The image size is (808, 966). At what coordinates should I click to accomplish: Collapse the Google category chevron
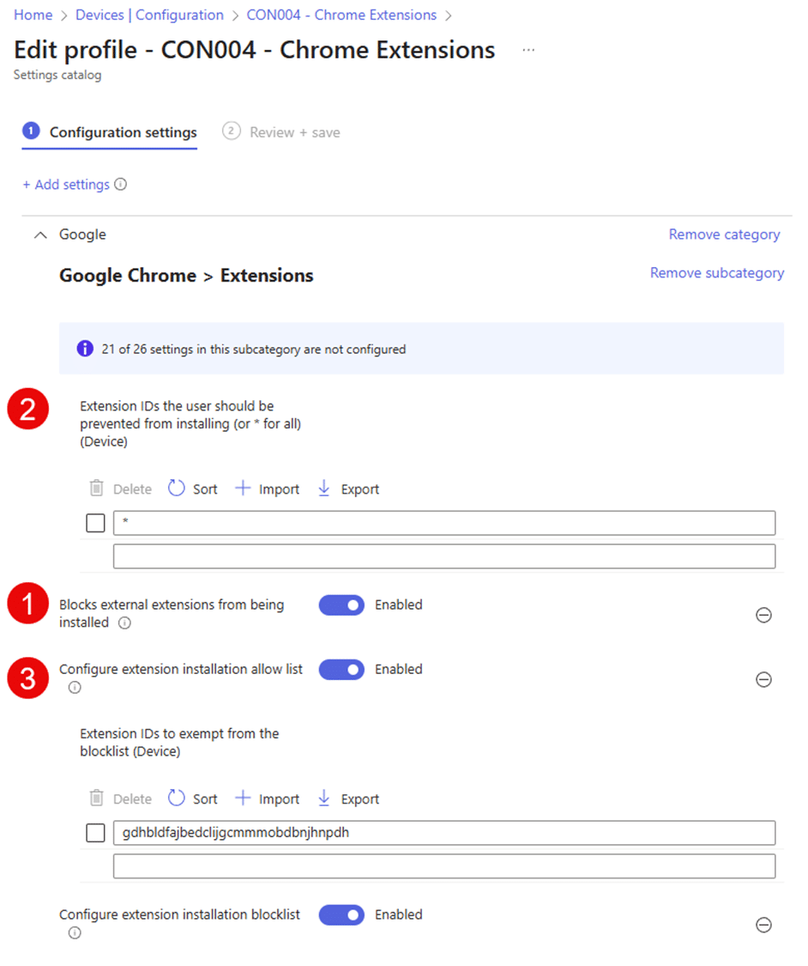[x=39, y=234]
